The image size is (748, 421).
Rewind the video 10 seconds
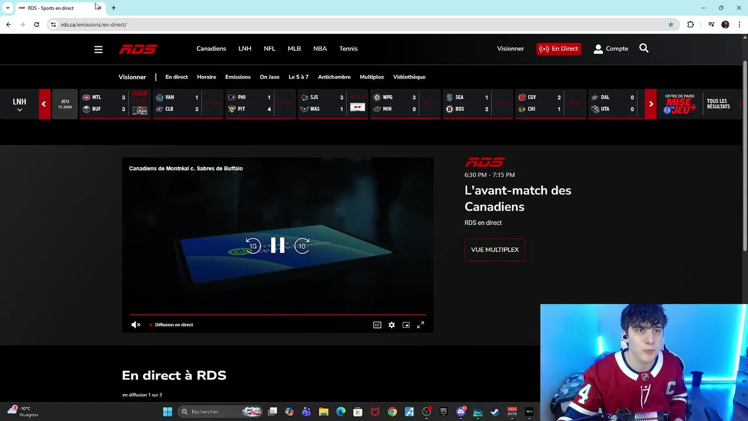(x=252, y=246)
